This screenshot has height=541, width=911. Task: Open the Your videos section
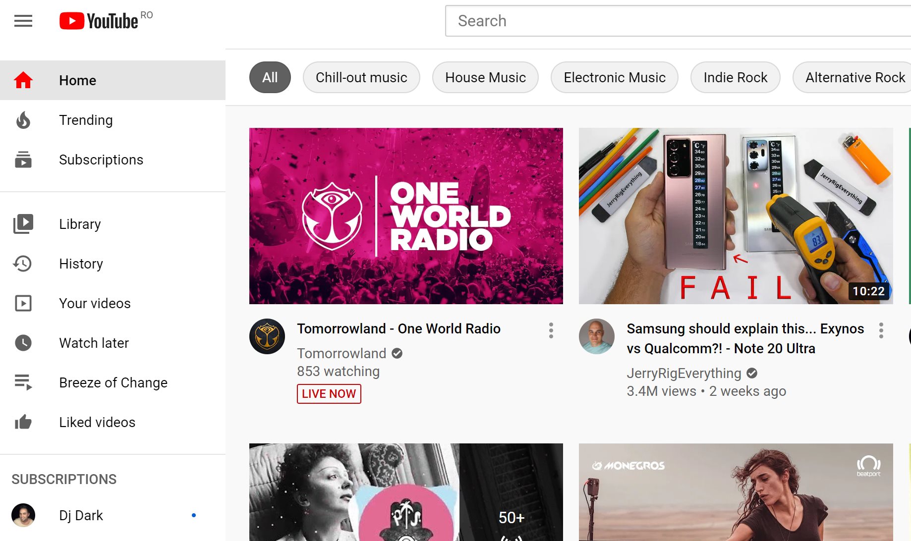(23, 303)
